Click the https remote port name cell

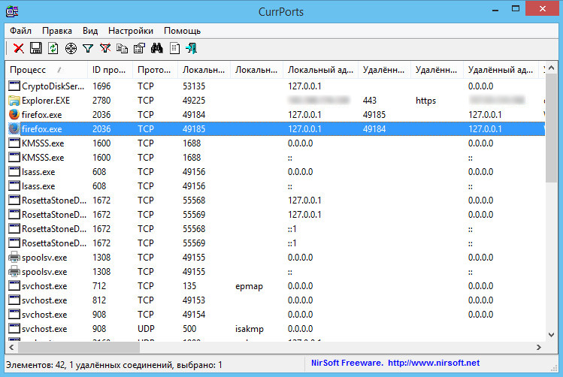426,101
